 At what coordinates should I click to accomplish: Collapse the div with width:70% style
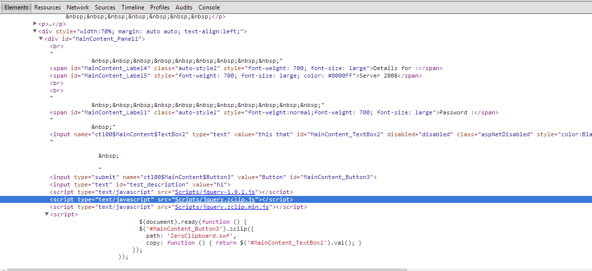coord(35,31)
